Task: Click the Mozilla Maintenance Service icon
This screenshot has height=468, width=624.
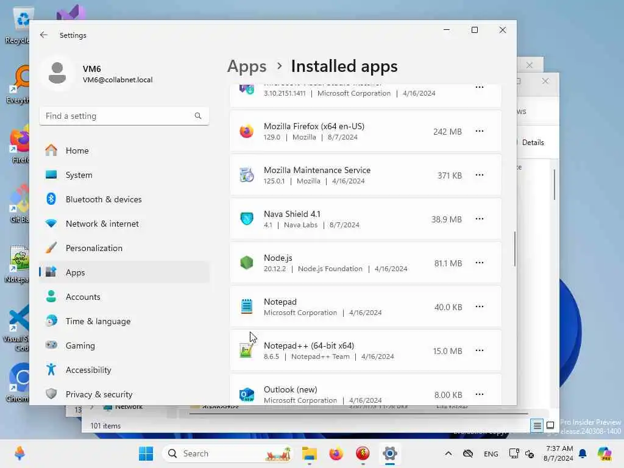Action: pos(247,175)
